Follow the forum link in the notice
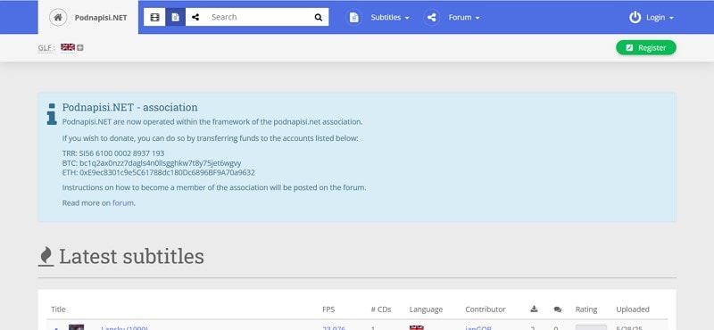Viewport: 714px width, 330px height. coord(123,203)
